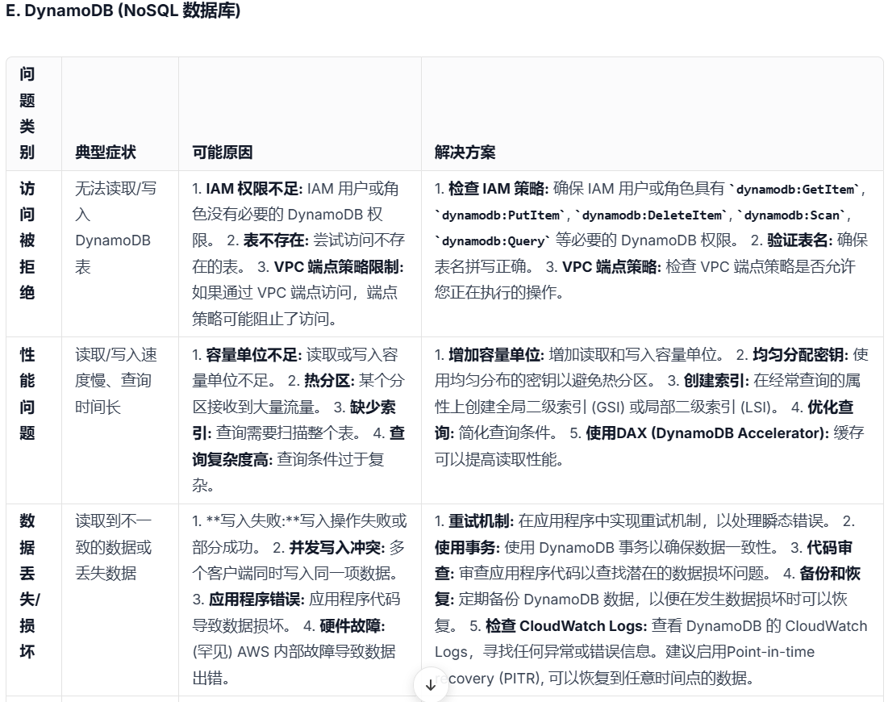Screen dimensions: 888x702
Task: Click symptom cell '读取到不一致的数据或丢失数据'
Action: coord(113,547)
